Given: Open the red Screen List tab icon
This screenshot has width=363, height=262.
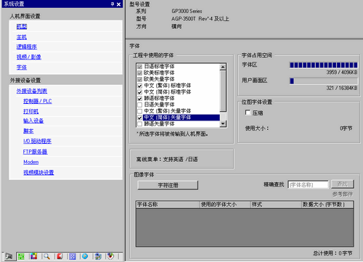Looking at the screenshot, I should 60,256.
